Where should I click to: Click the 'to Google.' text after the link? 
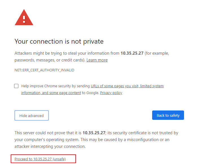click(x=90, y=93)
